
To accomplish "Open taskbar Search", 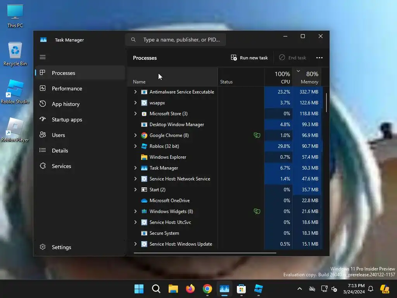I will (156, 289).
